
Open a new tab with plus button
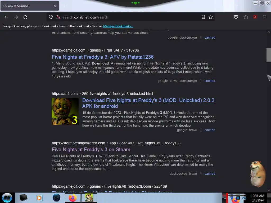(x=65, y=6)
